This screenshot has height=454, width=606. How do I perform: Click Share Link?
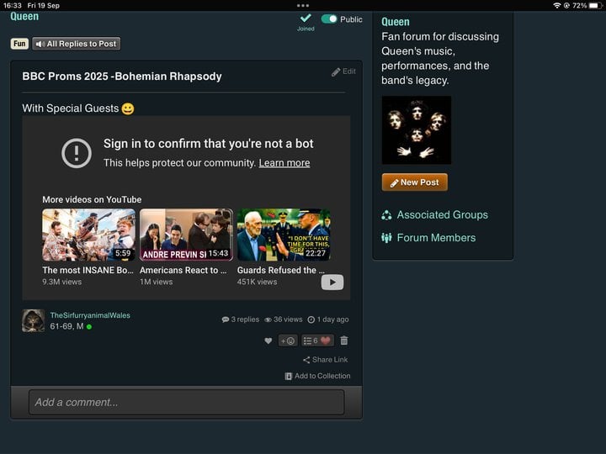click(326, 360)
